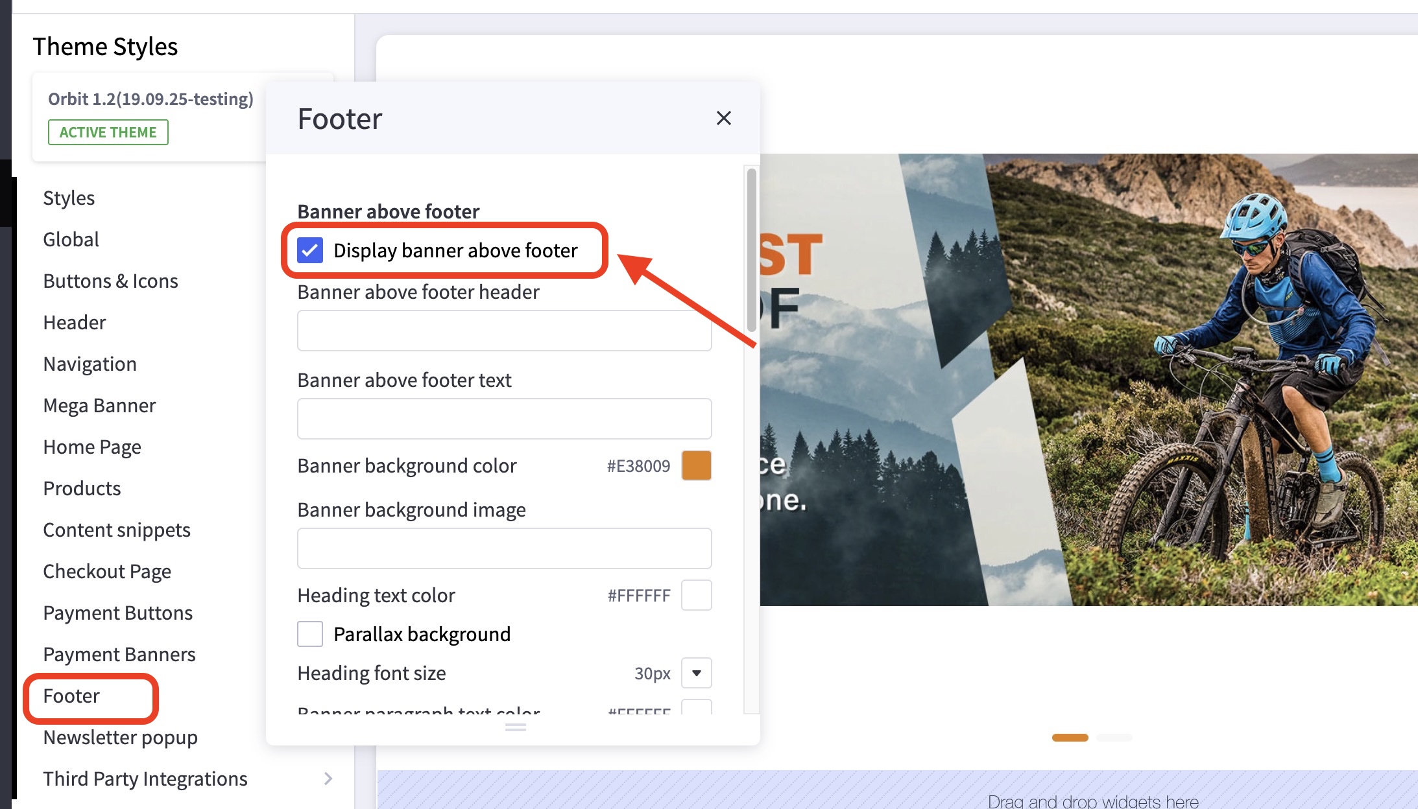Enable the Parallax background checkbox
The width and height of the screenshot is (1418, 809).
coord(310,633)
